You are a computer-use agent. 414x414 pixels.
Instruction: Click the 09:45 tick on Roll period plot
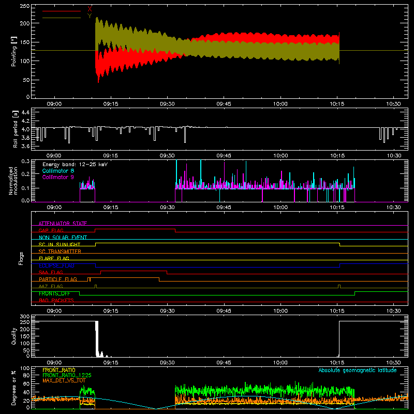click(224, 156)
